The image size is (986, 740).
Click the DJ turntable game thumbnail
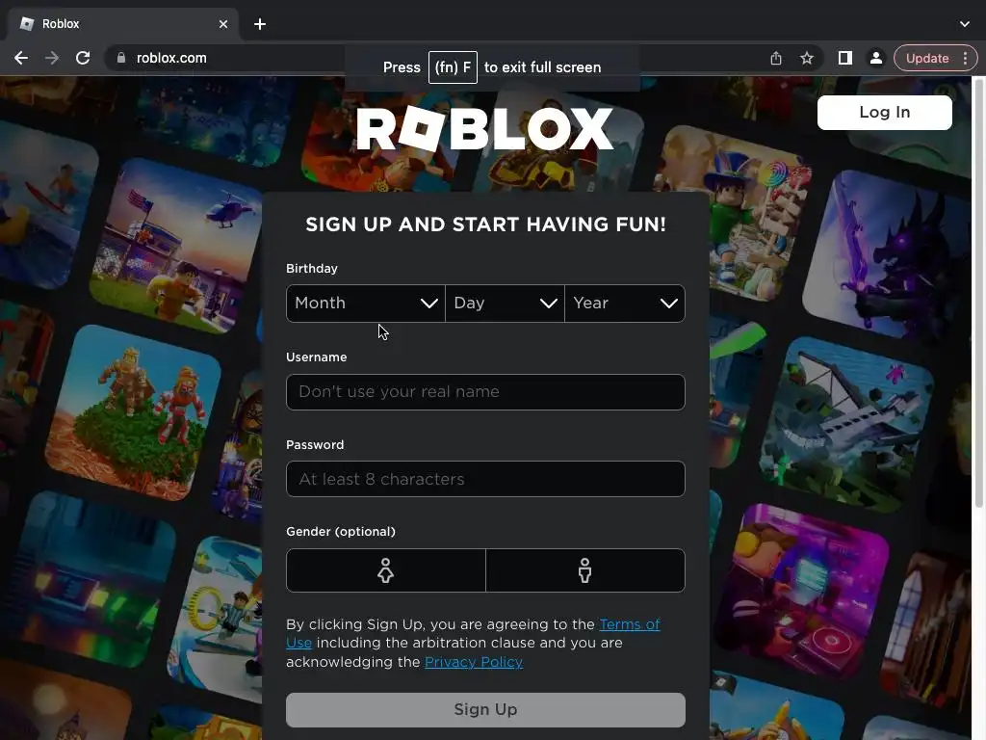(x=804, y=591)
